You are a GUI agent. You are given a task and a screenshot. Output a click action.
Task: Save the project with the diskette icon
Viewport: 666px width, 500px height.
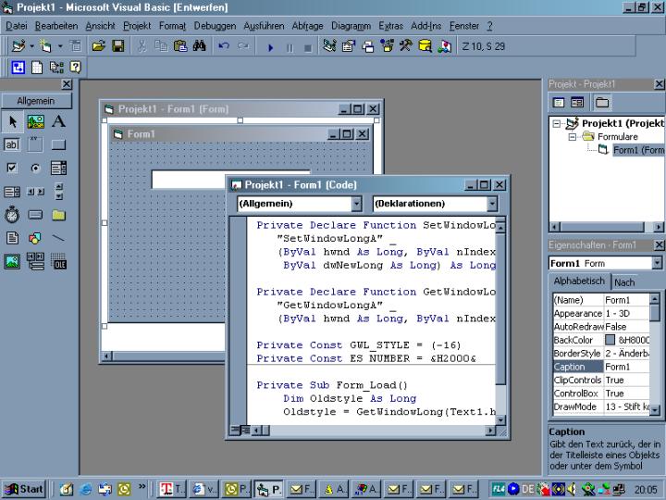pos(118,46)
